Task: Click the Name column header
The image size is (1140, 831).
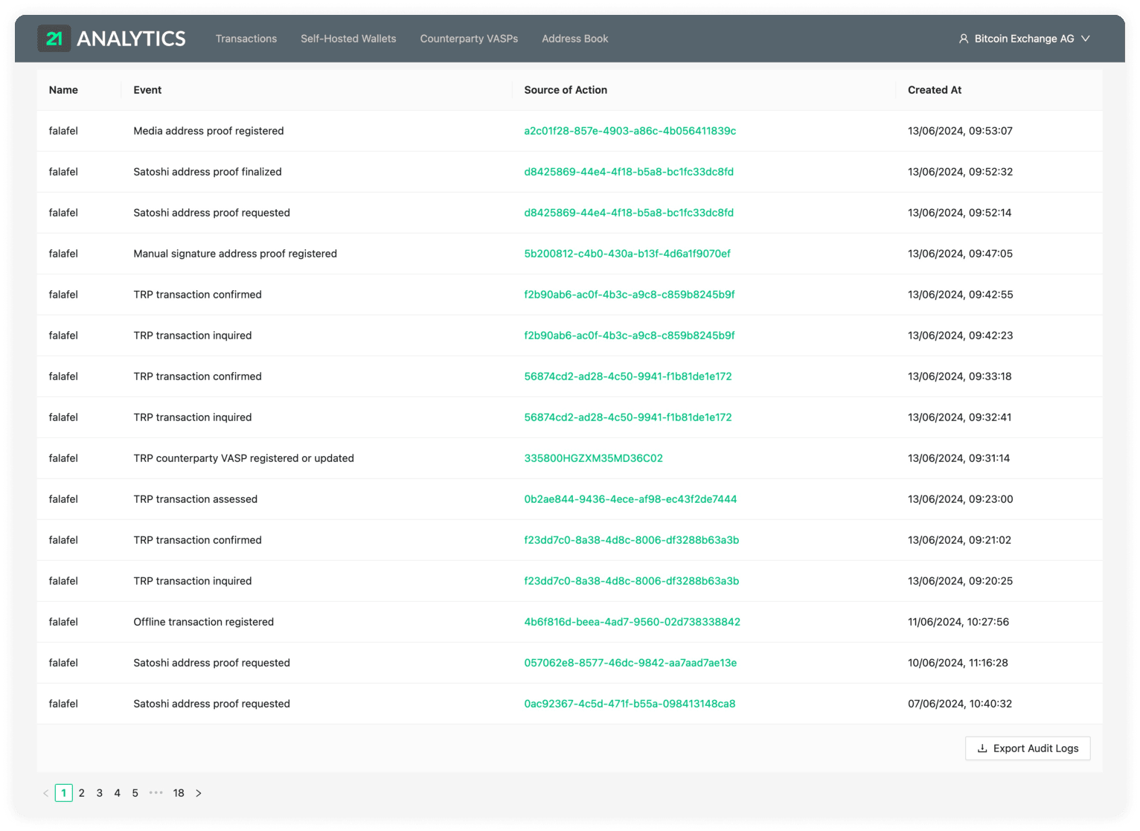Action: pyautogui.click(x=63, y=89)
